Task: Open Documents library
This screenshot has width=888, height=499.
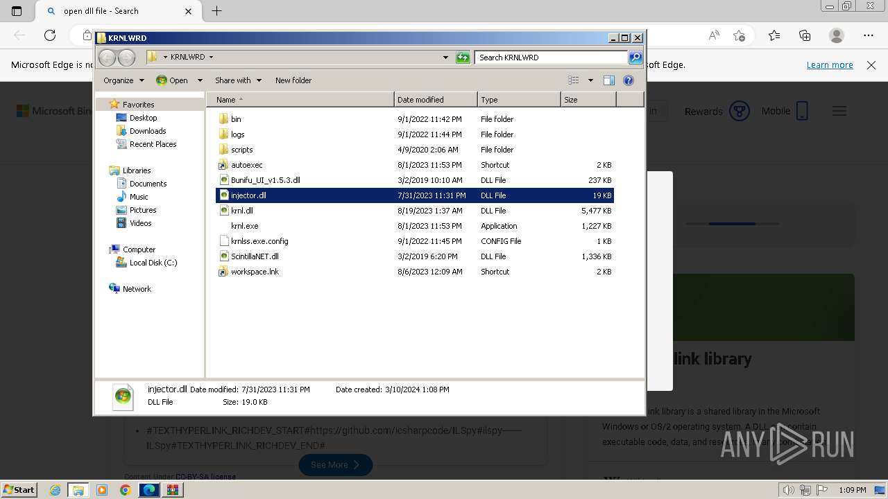Action: pos(148,184)
